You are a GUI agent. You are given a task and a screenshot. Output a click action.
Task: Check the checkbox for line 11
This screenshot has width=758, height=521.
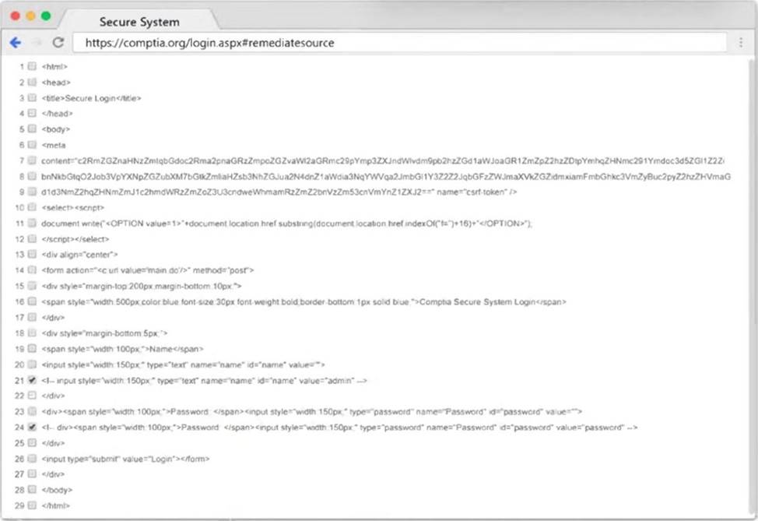point(32,223)
